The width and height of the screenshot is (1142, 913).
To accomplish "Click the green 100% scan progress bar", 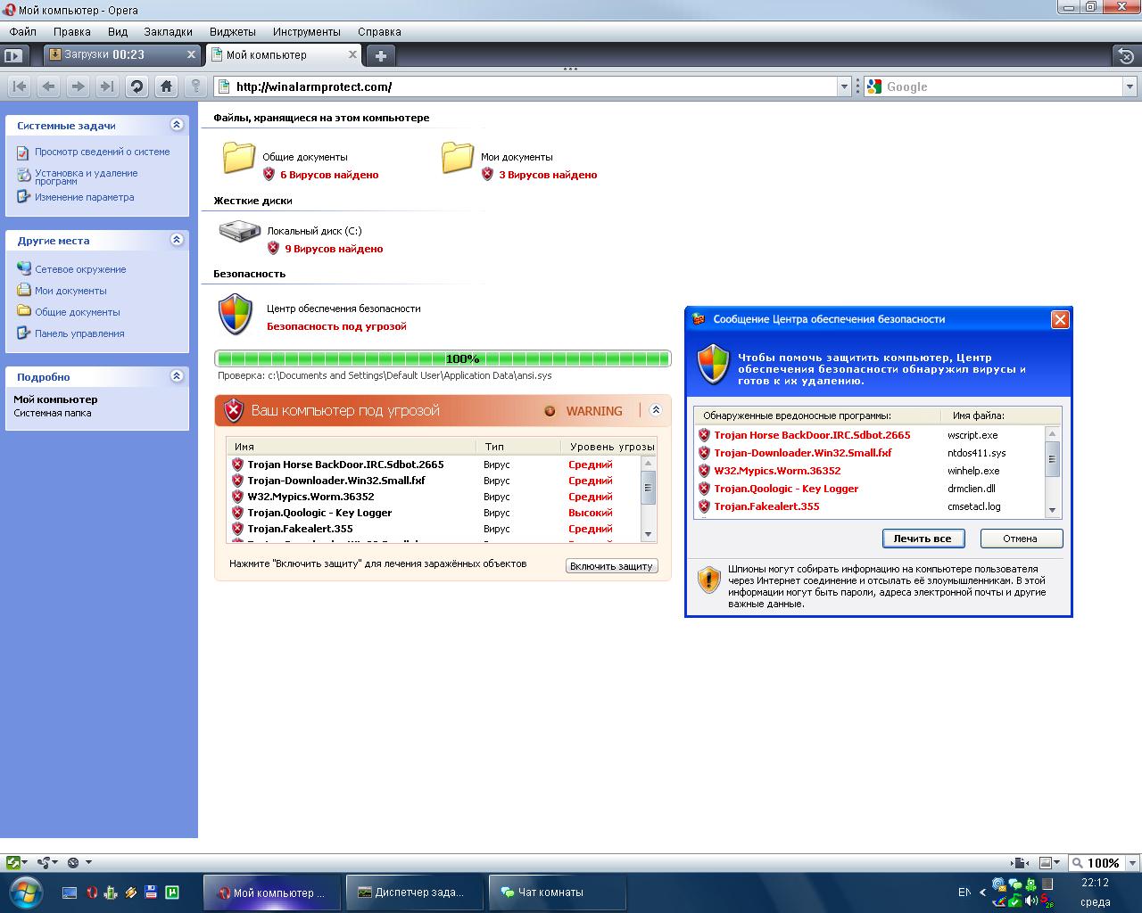I will [x=443, y=358].
